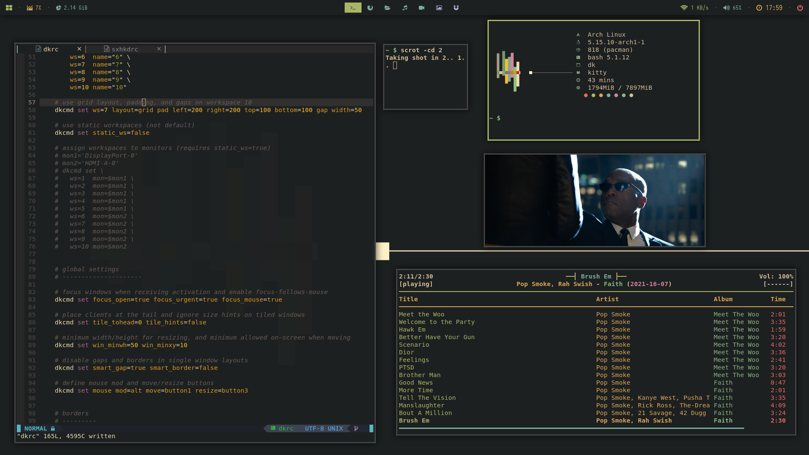809x455 pixels.
Task: Click the filetype icon beside dkrc in statusline
Action: click(273, 428)
